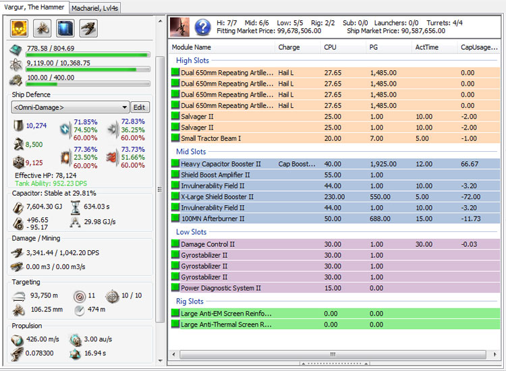Sort by the Charge column header

pyautogui.click(x=298, y=47)
